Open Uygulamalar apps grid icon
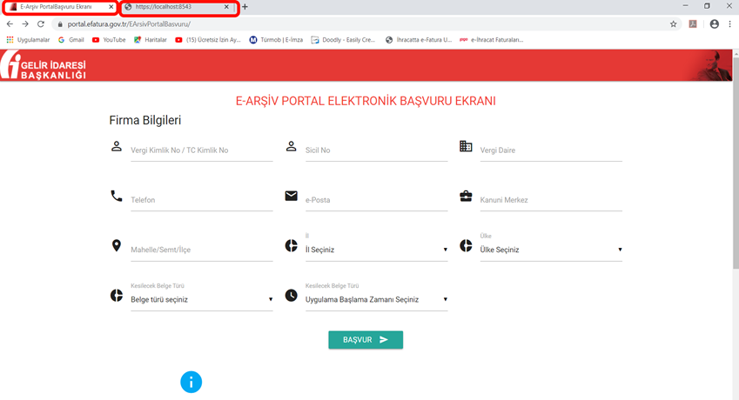Screen dimensions: 739x400 [10, 40]
